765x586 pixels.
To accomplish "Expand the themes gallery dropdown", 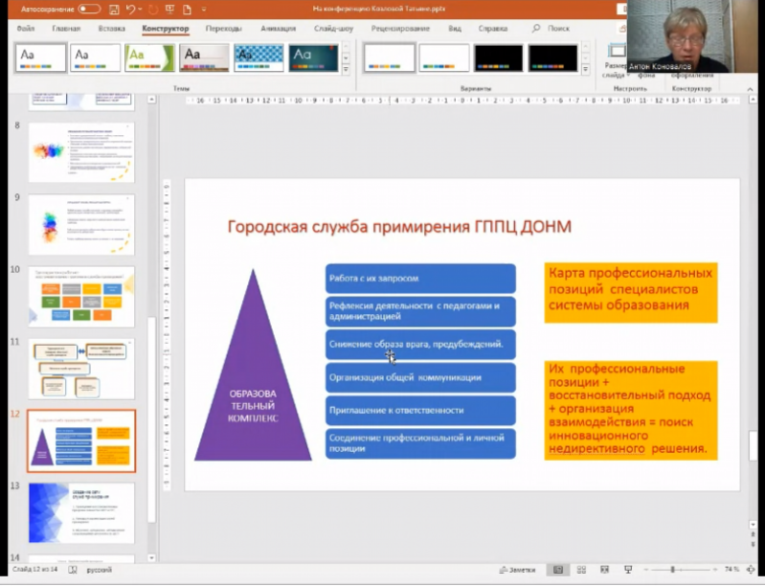I will click(x=347, y=69).
